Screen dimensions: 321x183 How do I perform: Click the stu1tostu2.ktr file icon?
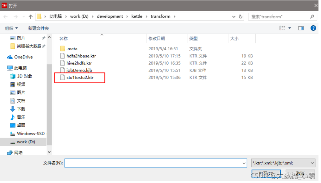click(x=62, y=77)
